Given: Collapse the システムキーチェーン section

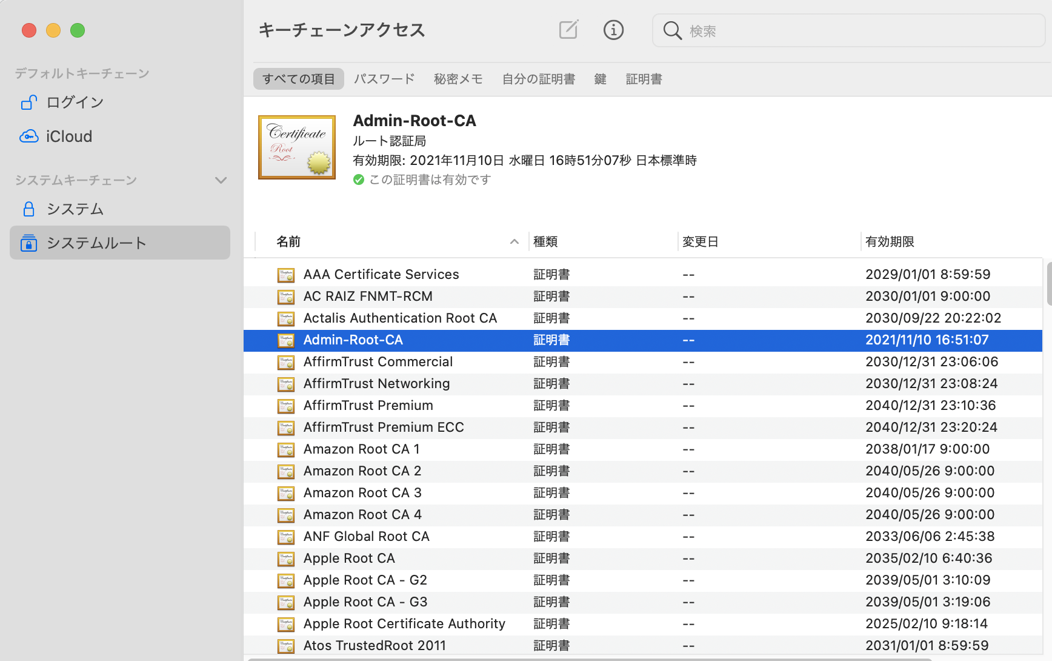Looking at the screenshot, I should pos(221,180).
